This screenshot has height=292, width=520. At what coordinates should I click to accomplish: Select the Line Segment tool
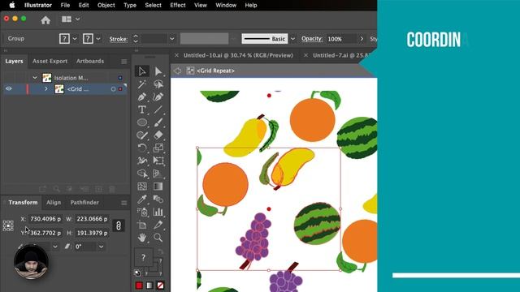point(158,109)
